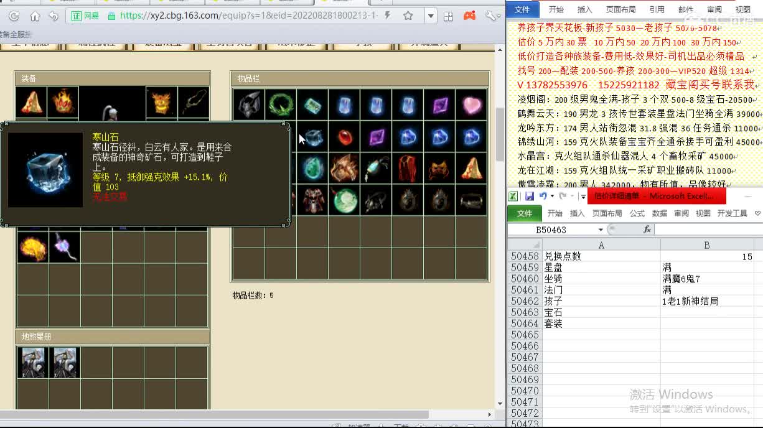Open second 地煞星册 character portrait

click(64, 362)
